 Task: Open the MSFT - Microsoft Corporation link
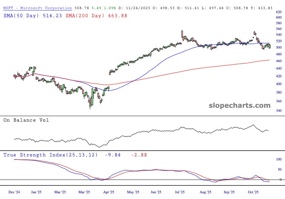click(38, 8)
